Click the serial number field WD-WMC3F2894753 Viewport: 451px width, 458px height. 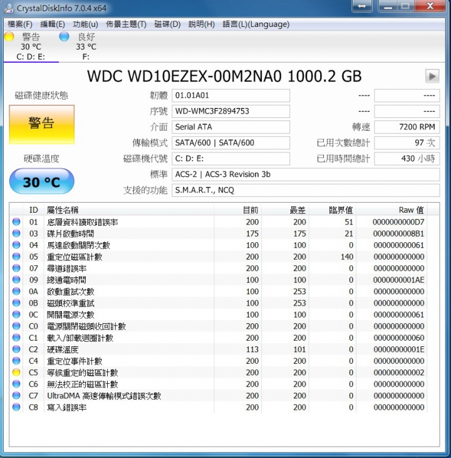[231, 111]
